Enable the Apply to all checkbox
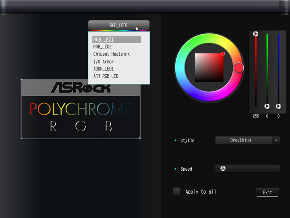The width and height of the screenshot is (290, 218). (176, 191)
